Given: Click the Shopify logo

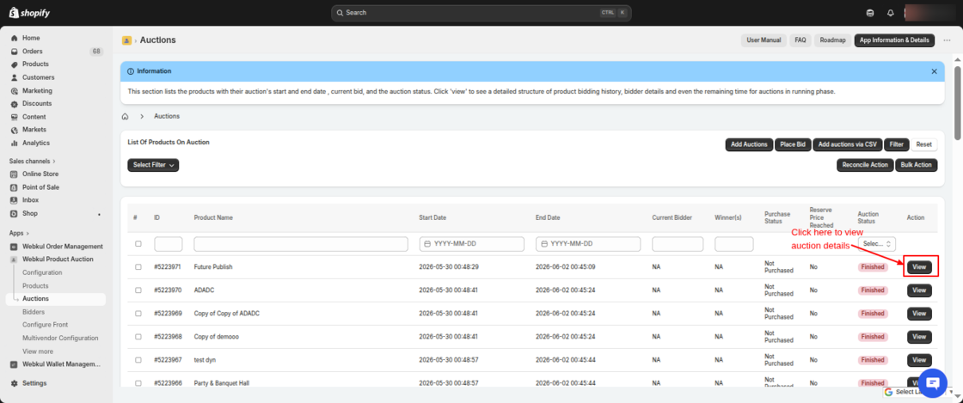Looking at the screenshot, I should 29,12.
